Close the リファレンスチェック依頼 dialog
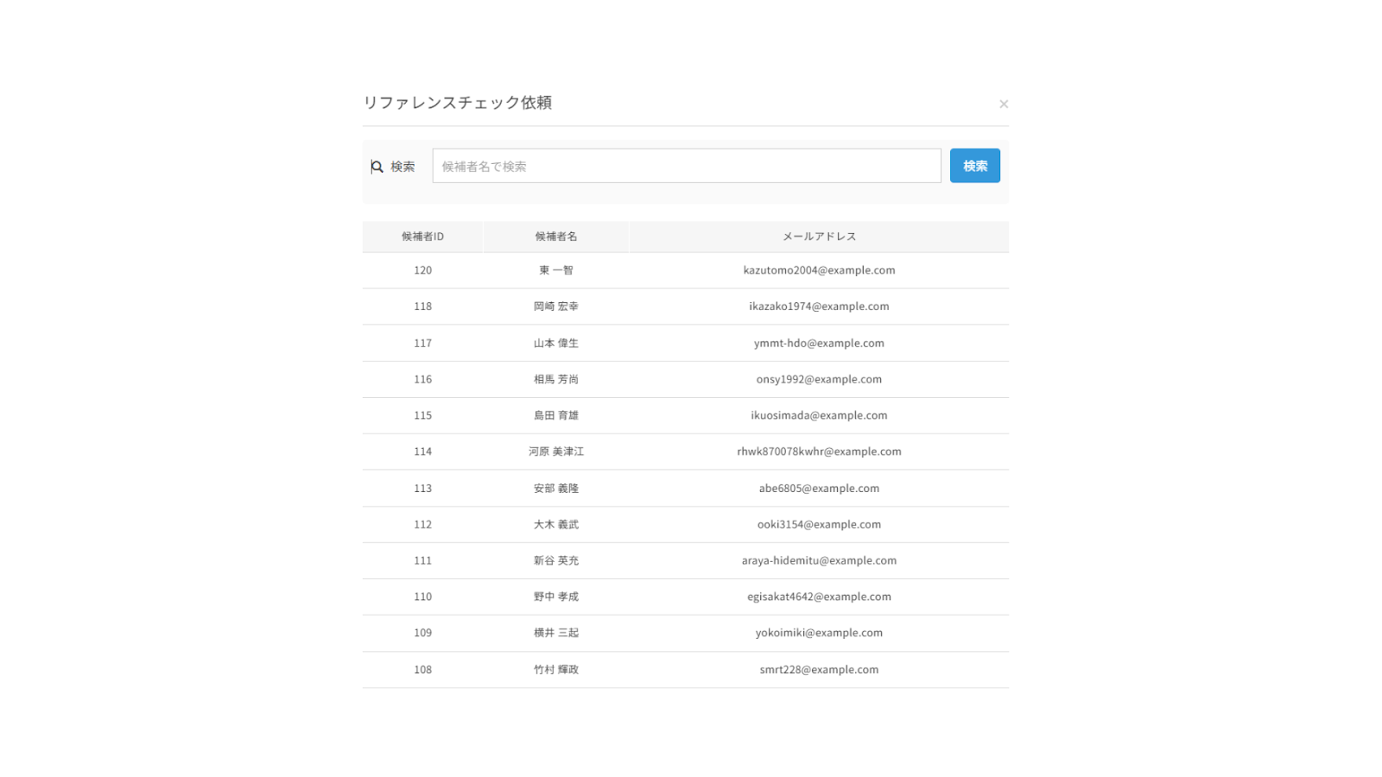 click(1003, 104)
